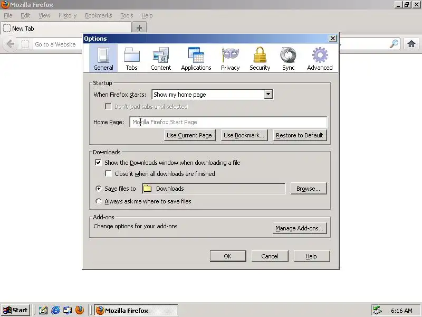Click the Home Page text field
Viewport: 422px width, 317px height.
[x=228, y=122]
